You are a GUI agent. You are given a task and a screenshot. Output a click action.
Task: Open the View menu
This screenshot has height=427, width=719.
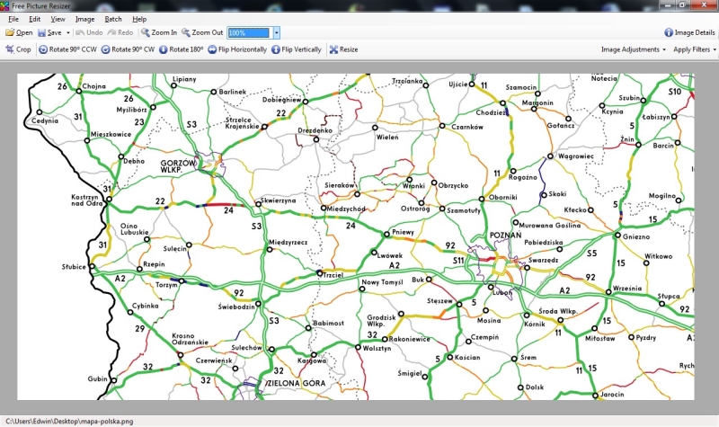[58, 19]
